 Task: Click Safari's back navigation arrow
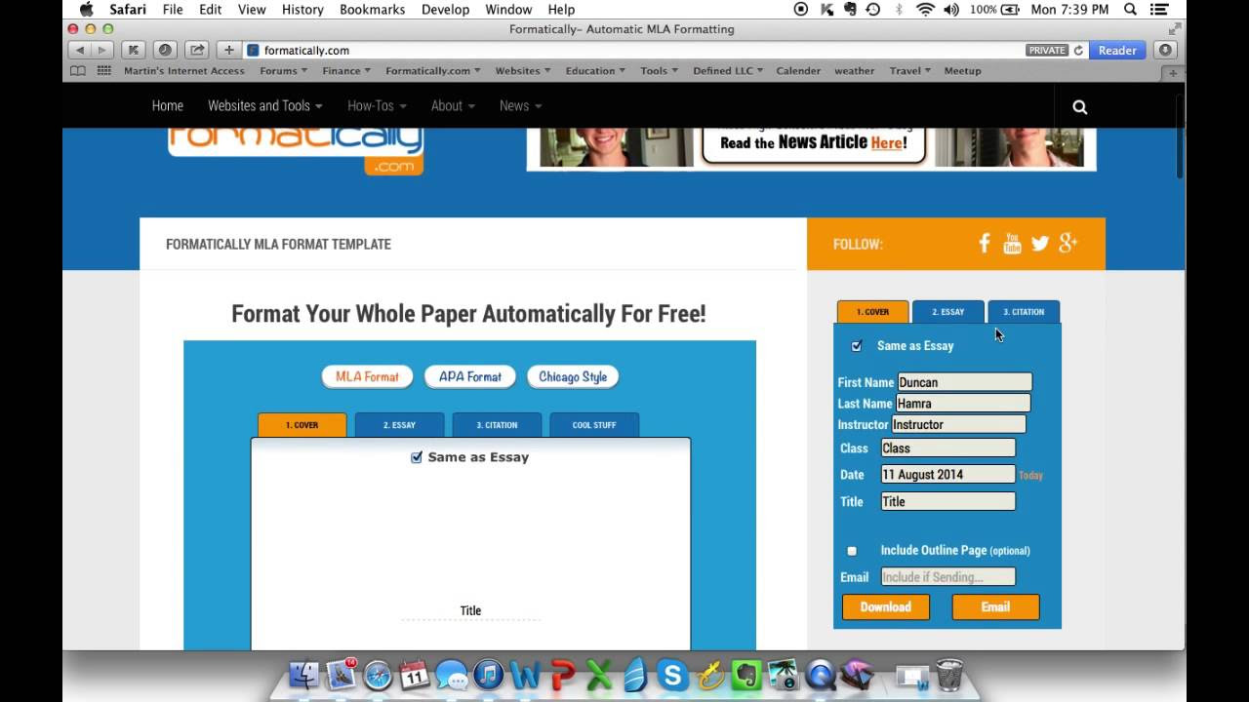[x=80, y=50]
